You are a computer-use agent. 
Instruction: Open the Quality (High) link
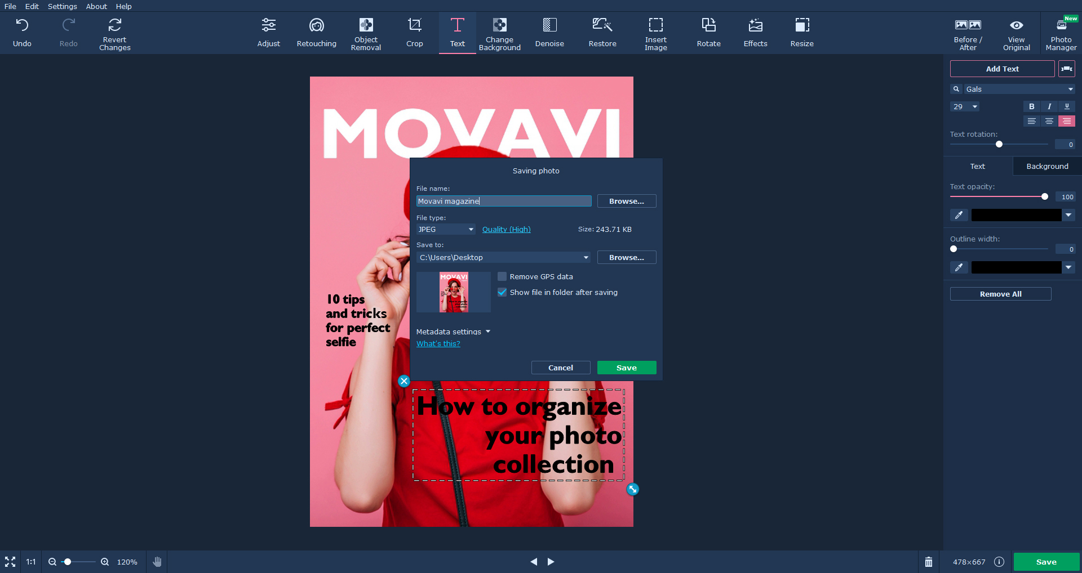pos(507,229)
